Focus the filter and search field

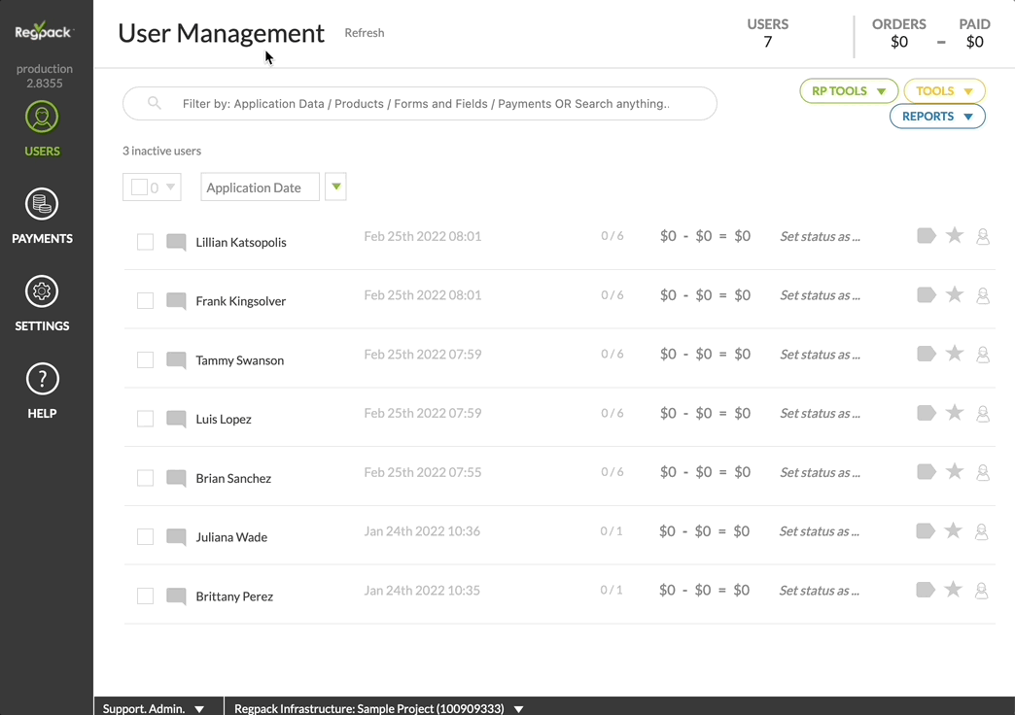[419, 104]
